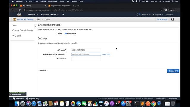Switch to the fargate.drawio tab

(x=61, y=6)
